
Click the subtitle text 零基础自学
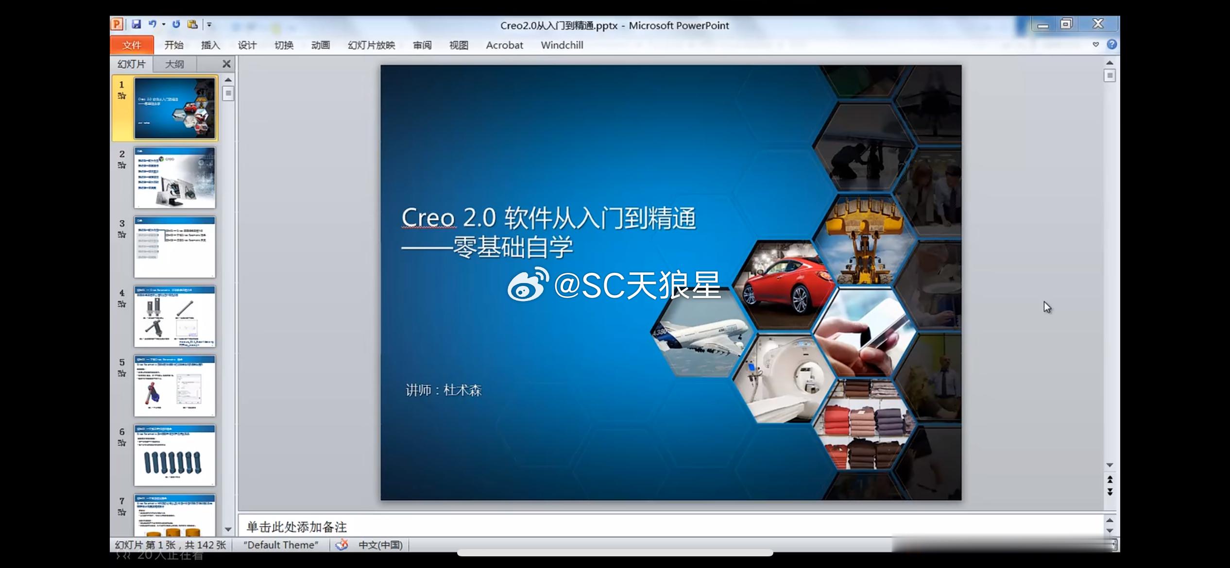[x=513, y=248]
